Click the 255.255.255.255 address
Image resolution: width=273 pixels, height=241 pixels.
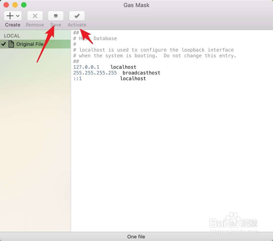(95, 73)
